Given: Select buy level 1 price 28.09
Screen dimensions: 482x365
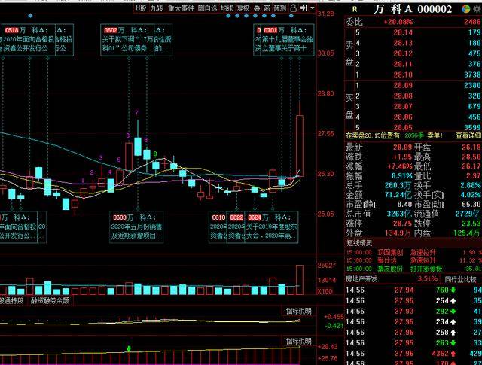Looking at the screenshot, I should point(404,85).
